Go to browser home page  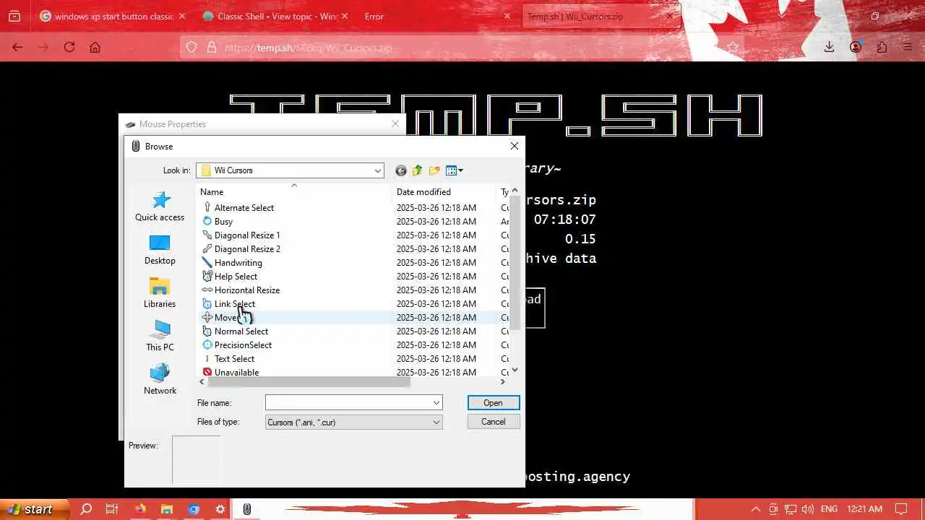pyautogui.click(x=95, y=47)
